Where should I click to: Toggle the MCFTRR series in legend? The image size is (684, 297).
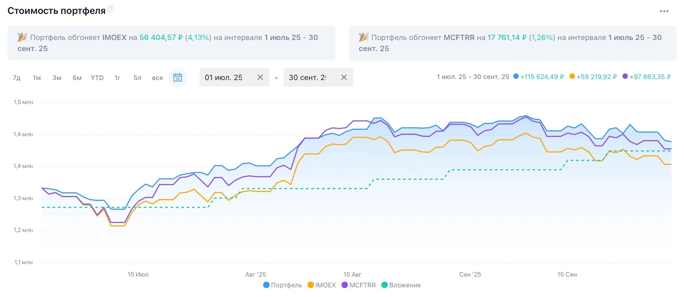tap(359, 285)
